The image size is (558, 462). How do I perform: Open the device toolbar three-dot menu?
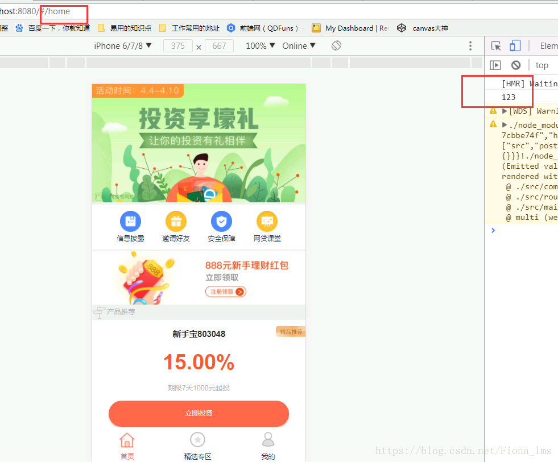(x=469, y=45)
